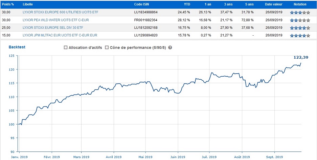Click 5 ans value 72,88 %
Image resolution: width=317 pixels, height=160 pixels.
pyautogui.click(x=247, y=20)
